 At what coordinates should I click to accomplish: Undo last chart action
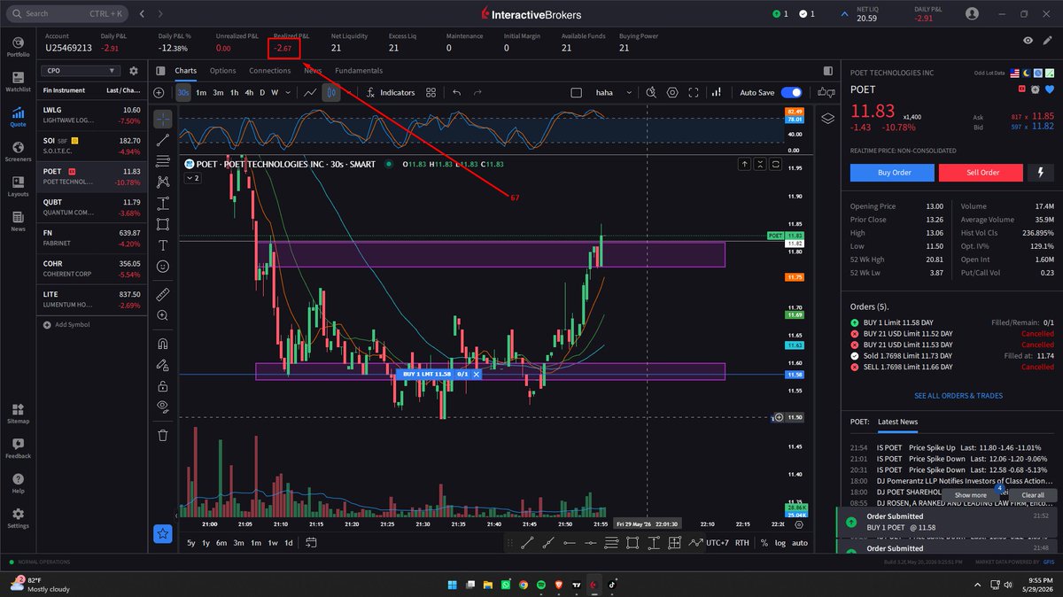(x=457, y=92)
